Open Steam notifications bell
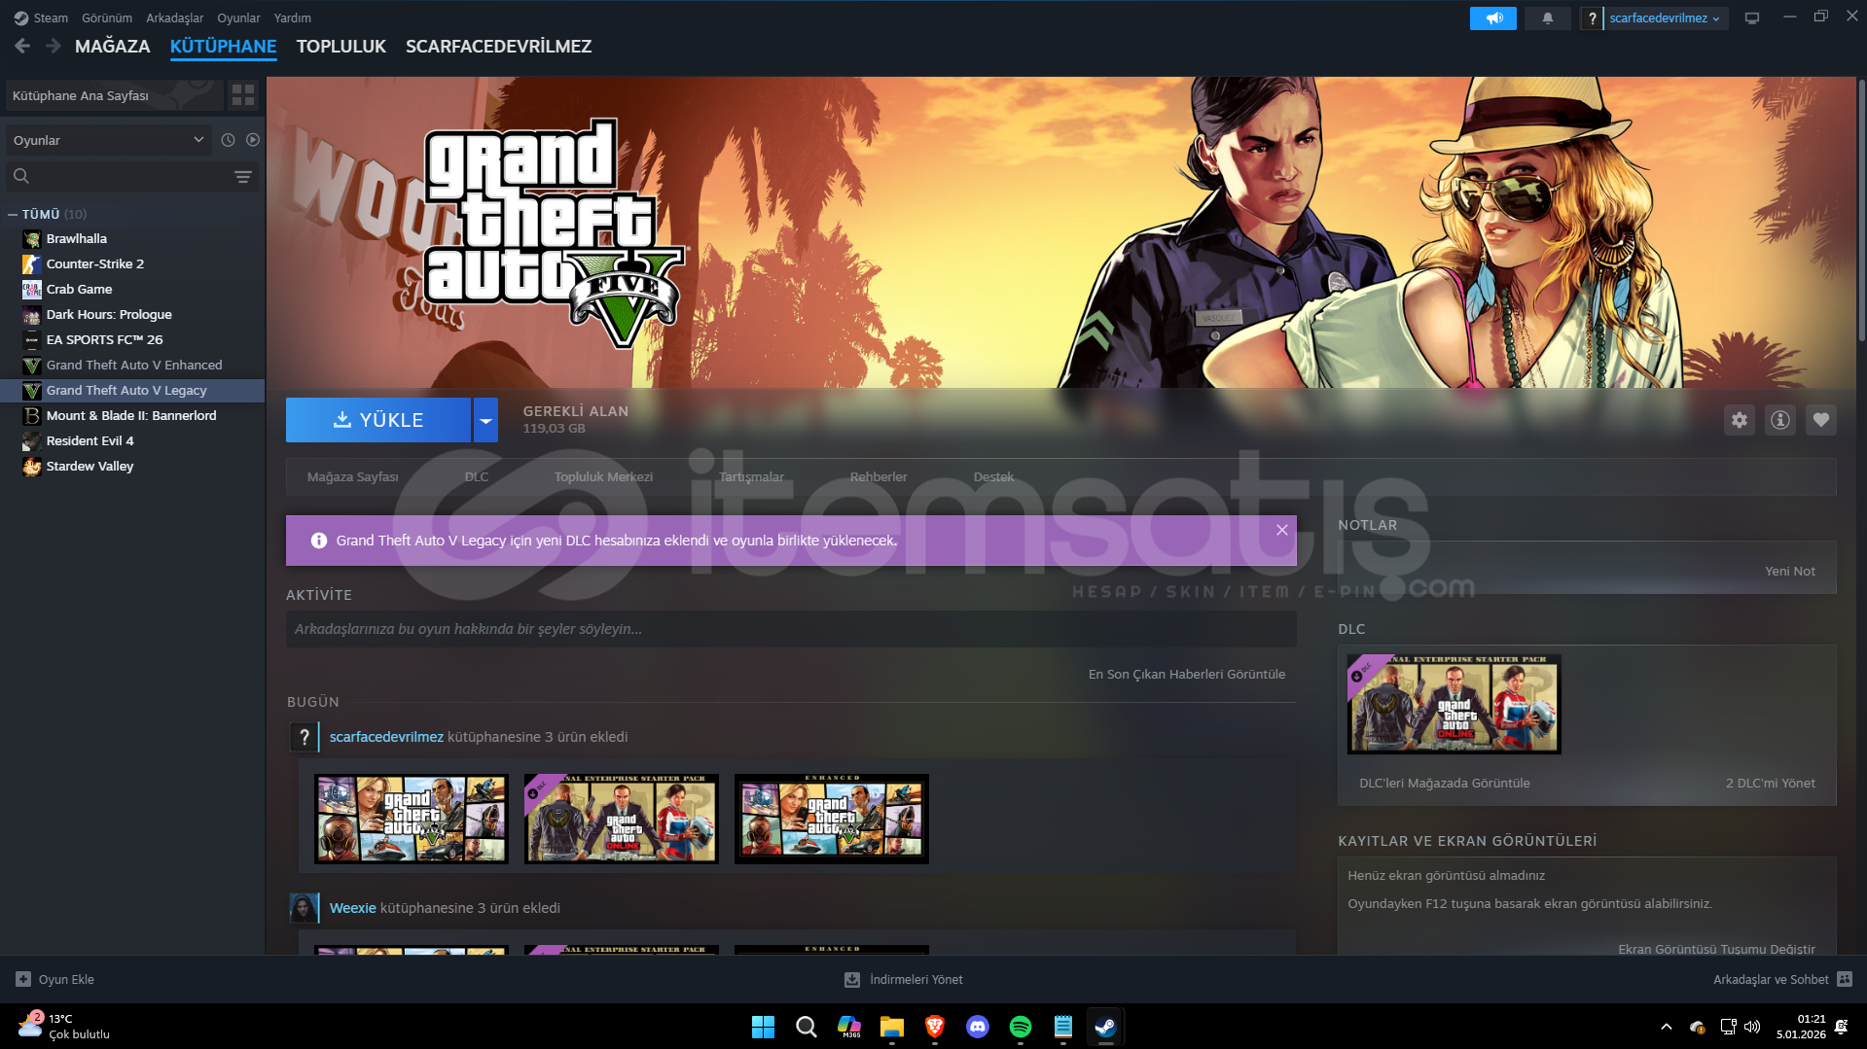This screenshot has height=1049, width=1867. pos(1547,18)
